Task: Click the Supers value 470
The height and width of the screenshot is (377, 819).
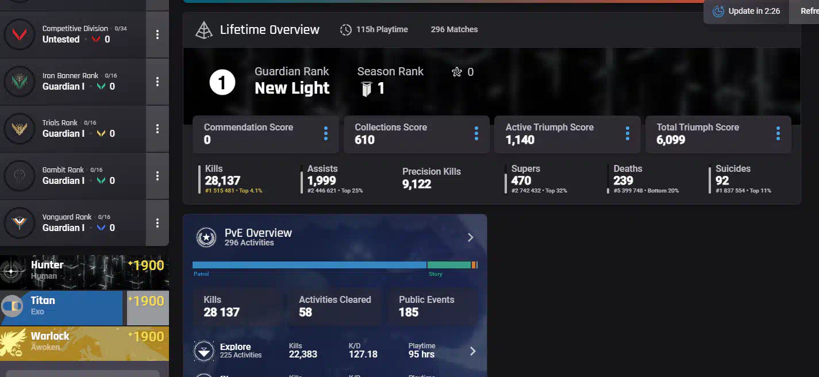Action: (521, 180)
